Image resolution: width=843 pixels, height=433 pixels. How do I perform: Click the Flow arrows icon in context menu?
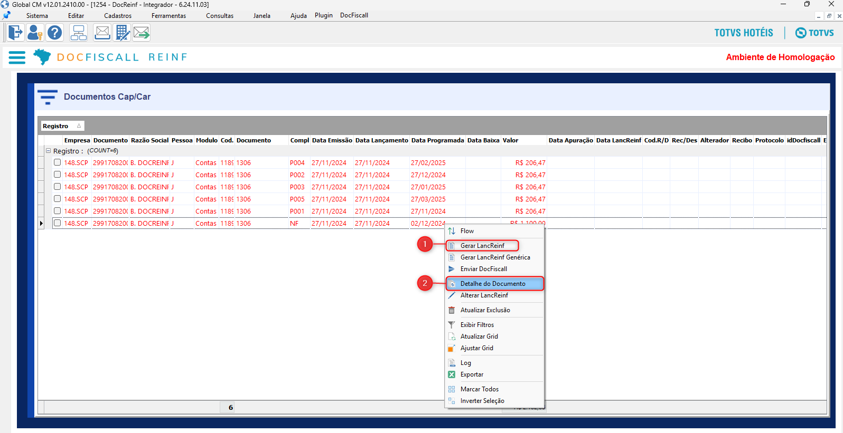click(x=452, y=231)
